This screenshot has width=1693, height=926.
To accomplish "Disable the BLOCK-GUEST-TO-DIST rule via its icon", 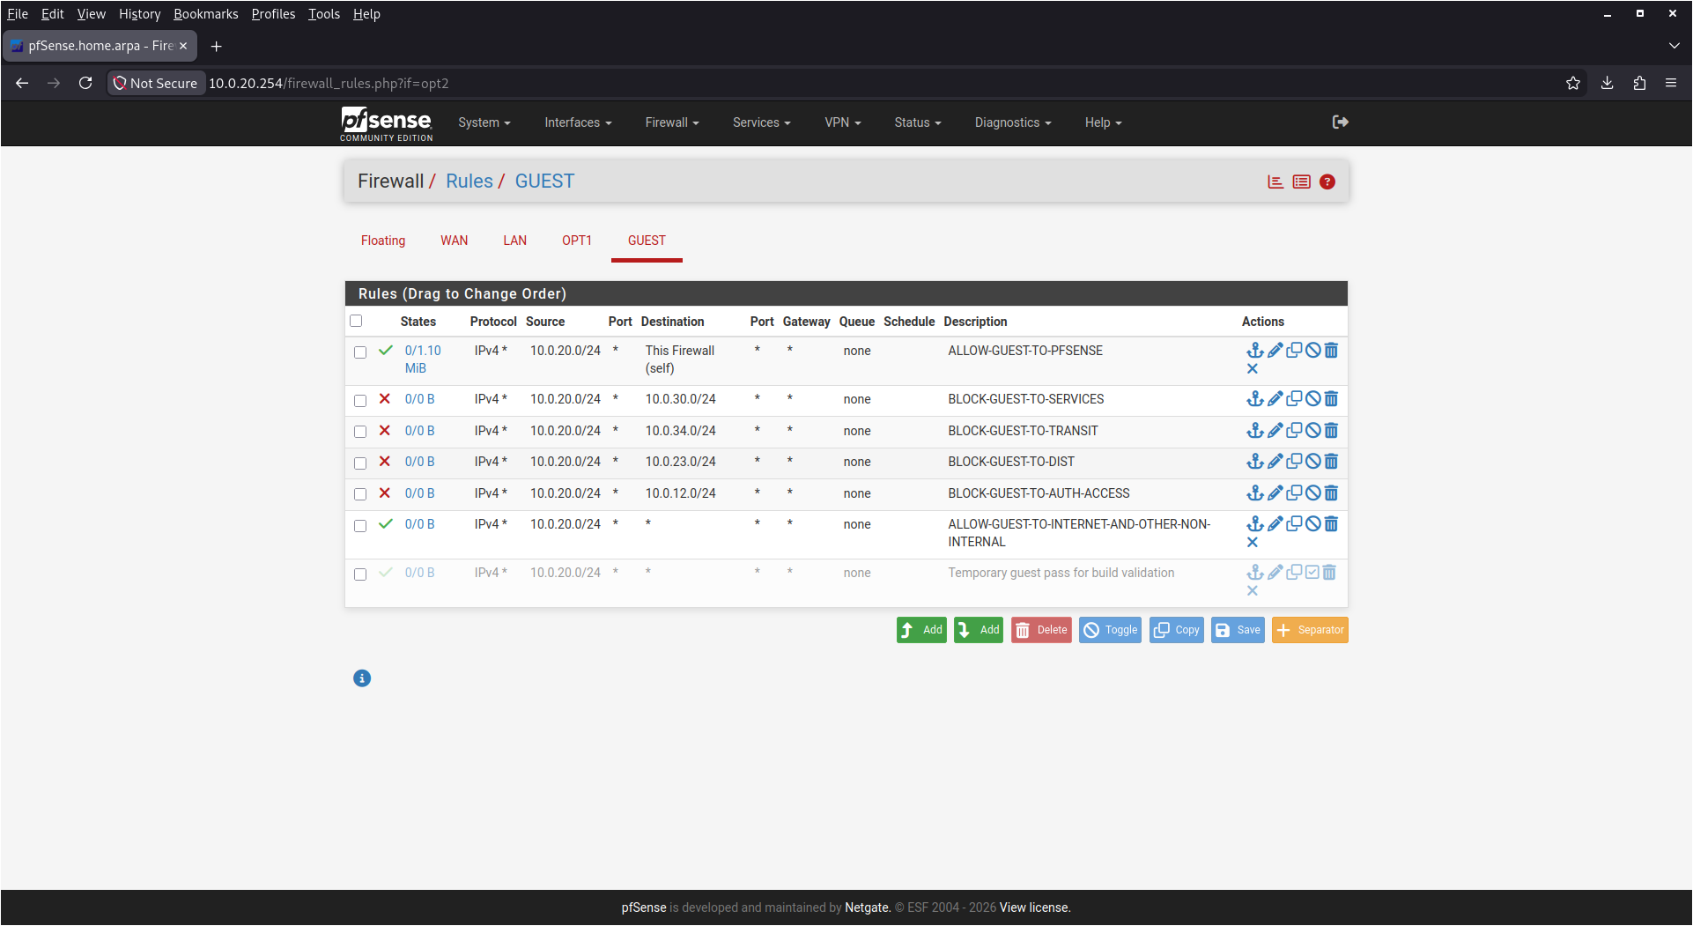I will tap(1312, 462).
